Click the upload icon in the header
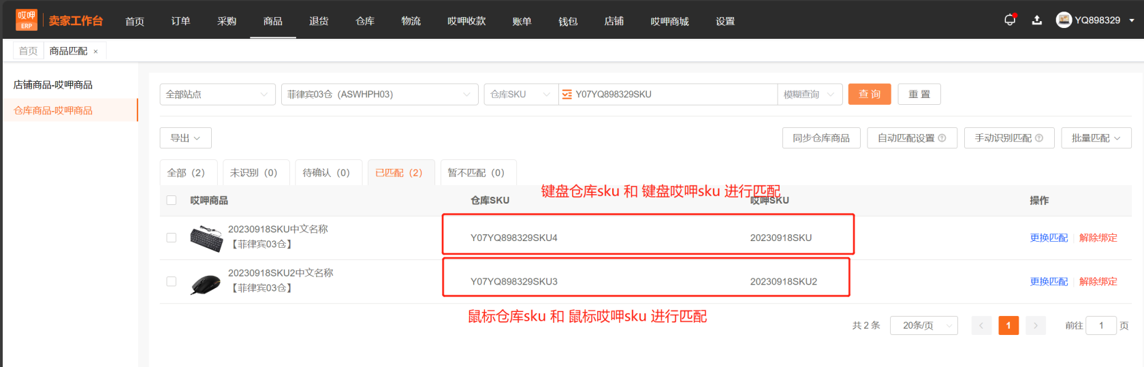The image size is (1144, 367). point(1036,20)
